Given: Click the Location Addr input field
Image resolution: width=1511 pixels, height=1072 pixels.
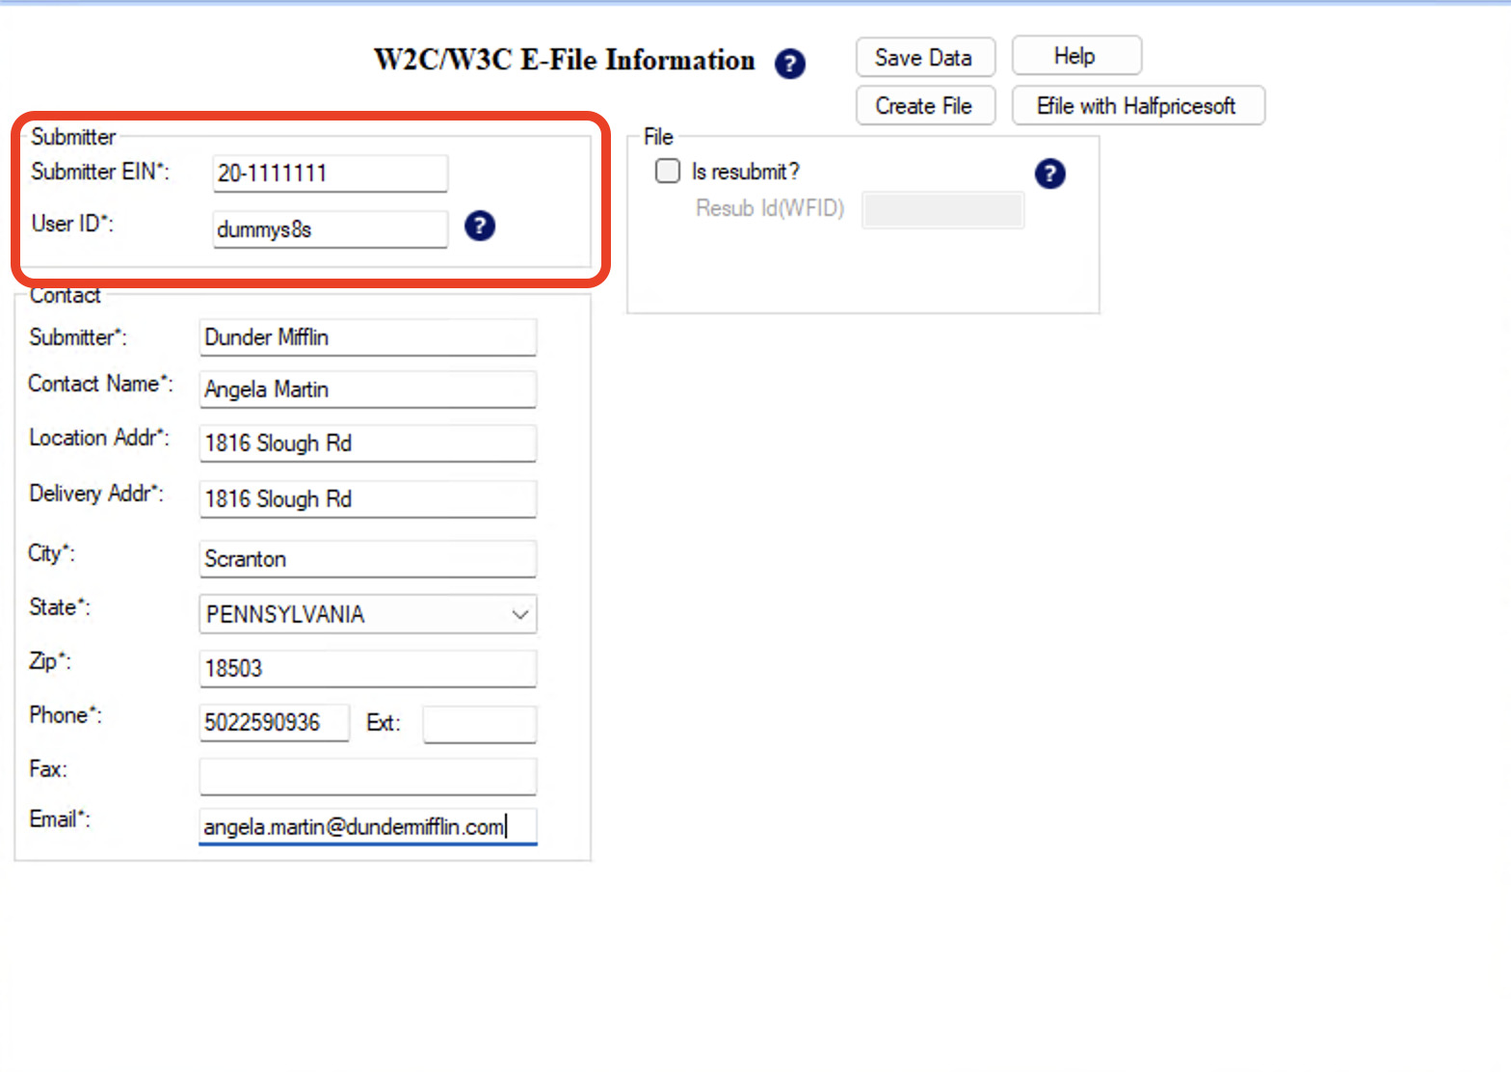Looking at the screenshot, I should point(367,443).
